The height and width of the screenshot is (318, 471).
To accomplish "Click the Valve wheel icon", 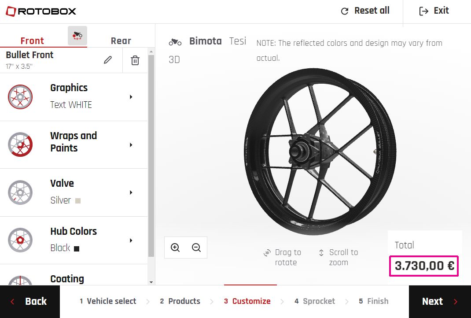I will pos(20,192).
